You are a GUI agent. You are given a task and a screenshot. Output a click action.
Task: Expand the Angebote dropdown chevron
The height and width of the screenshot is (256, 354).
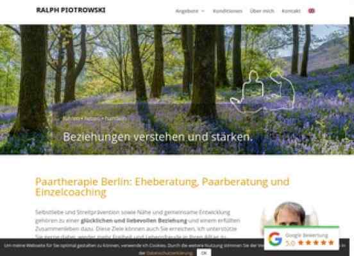[x=203, y=11]
